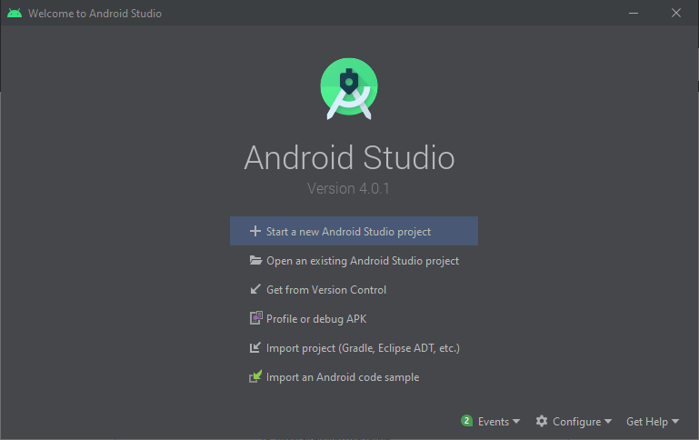Click the green Events count badge
Viewport: 699px width, 440px height.
click(466, 420)
